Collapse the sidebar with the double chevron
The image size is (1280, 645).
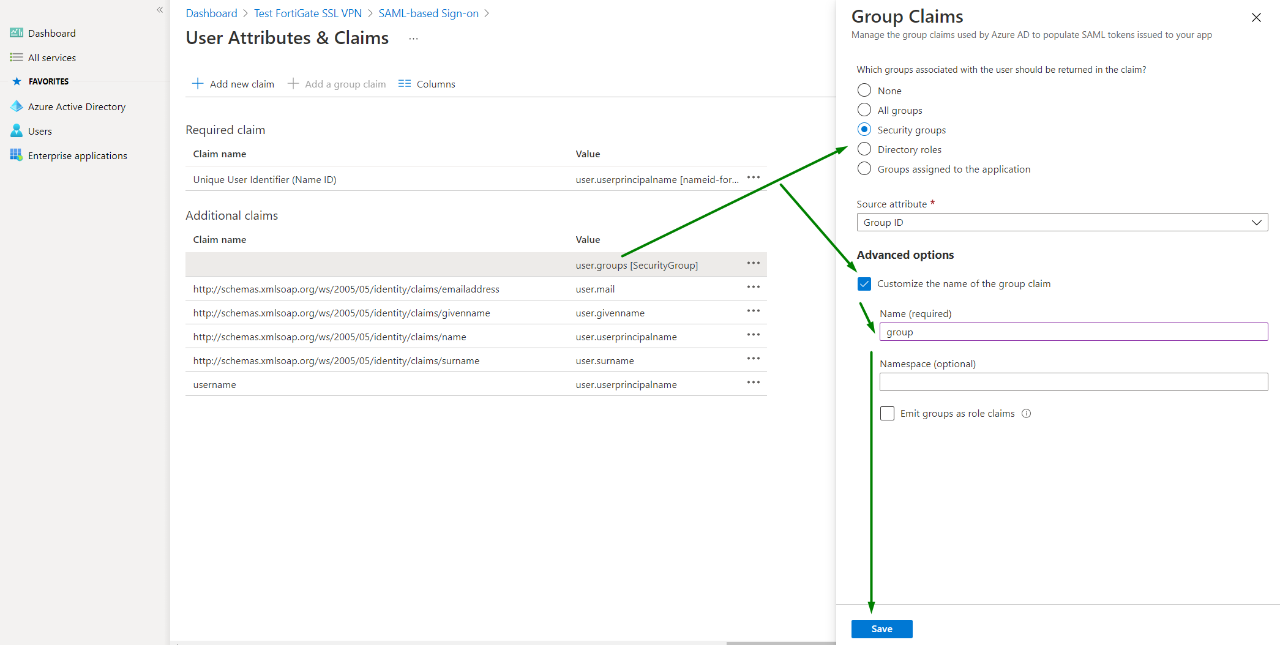(x=160, y=10)
